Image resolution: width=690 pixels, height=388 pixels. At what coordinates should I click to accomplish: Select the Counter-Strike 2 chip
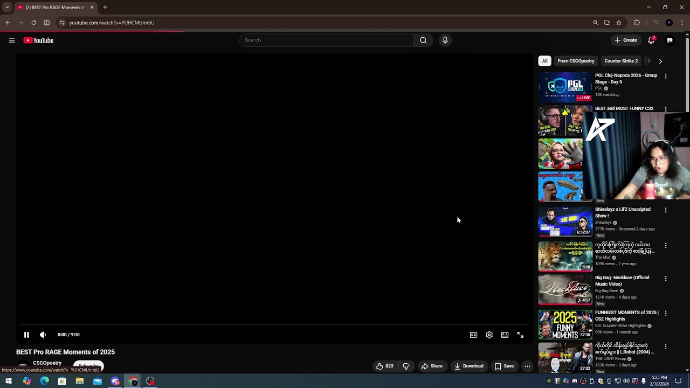point(621,61)
